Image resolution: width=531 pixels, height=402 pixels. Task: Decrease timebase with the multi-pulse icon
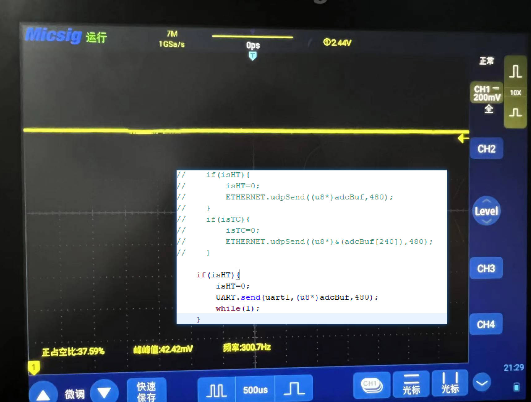click(x=216, y=391)
